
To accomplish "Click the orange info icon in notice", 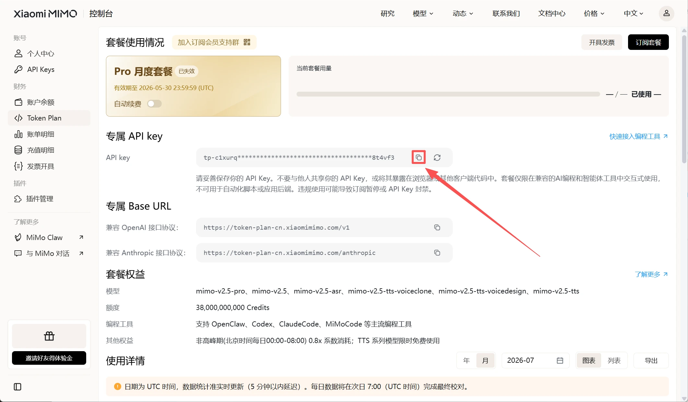I will tap(117, 386).
